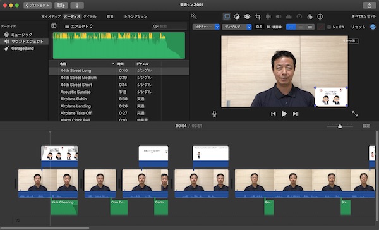379x230 pixels.
Task: Click the share export icon
Action: (x=370, y=5)
